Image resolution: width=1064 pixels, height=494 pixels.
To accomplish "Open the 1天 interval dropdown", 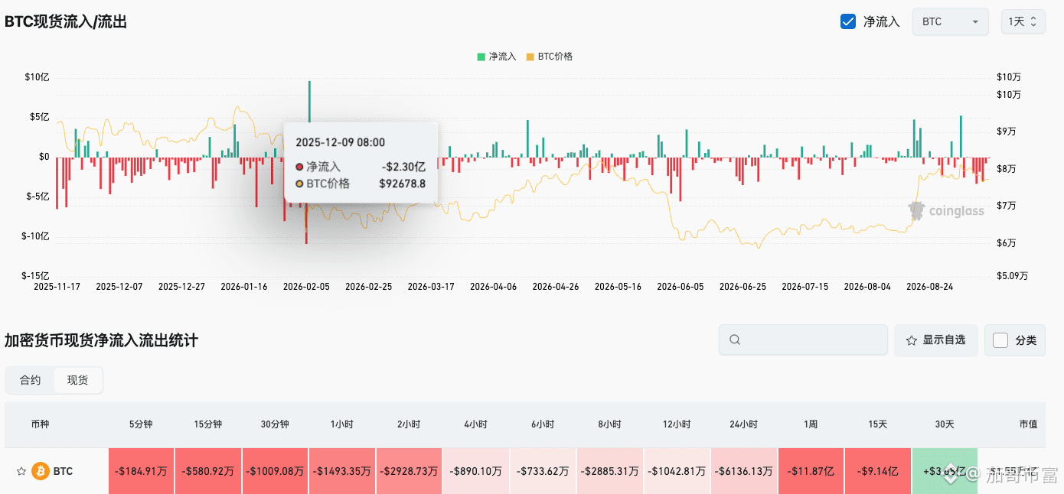I will click(x=1022, y=21).
